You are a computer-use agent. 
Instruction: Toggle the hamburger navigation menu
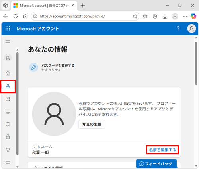pyautogui.click(x=8, y=42)
